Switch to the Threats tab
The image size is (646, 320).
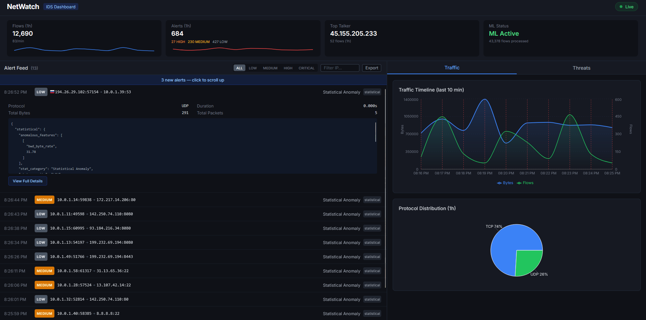click(x=581, y=68)
